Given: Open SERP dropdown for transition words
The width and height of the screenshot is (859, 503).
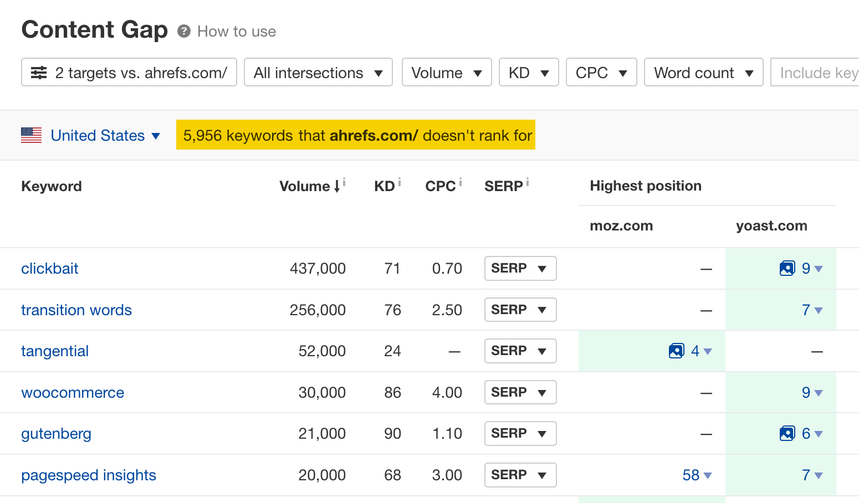Looking at the screenshot, I should pyautogui.click(x=520, y=310).
